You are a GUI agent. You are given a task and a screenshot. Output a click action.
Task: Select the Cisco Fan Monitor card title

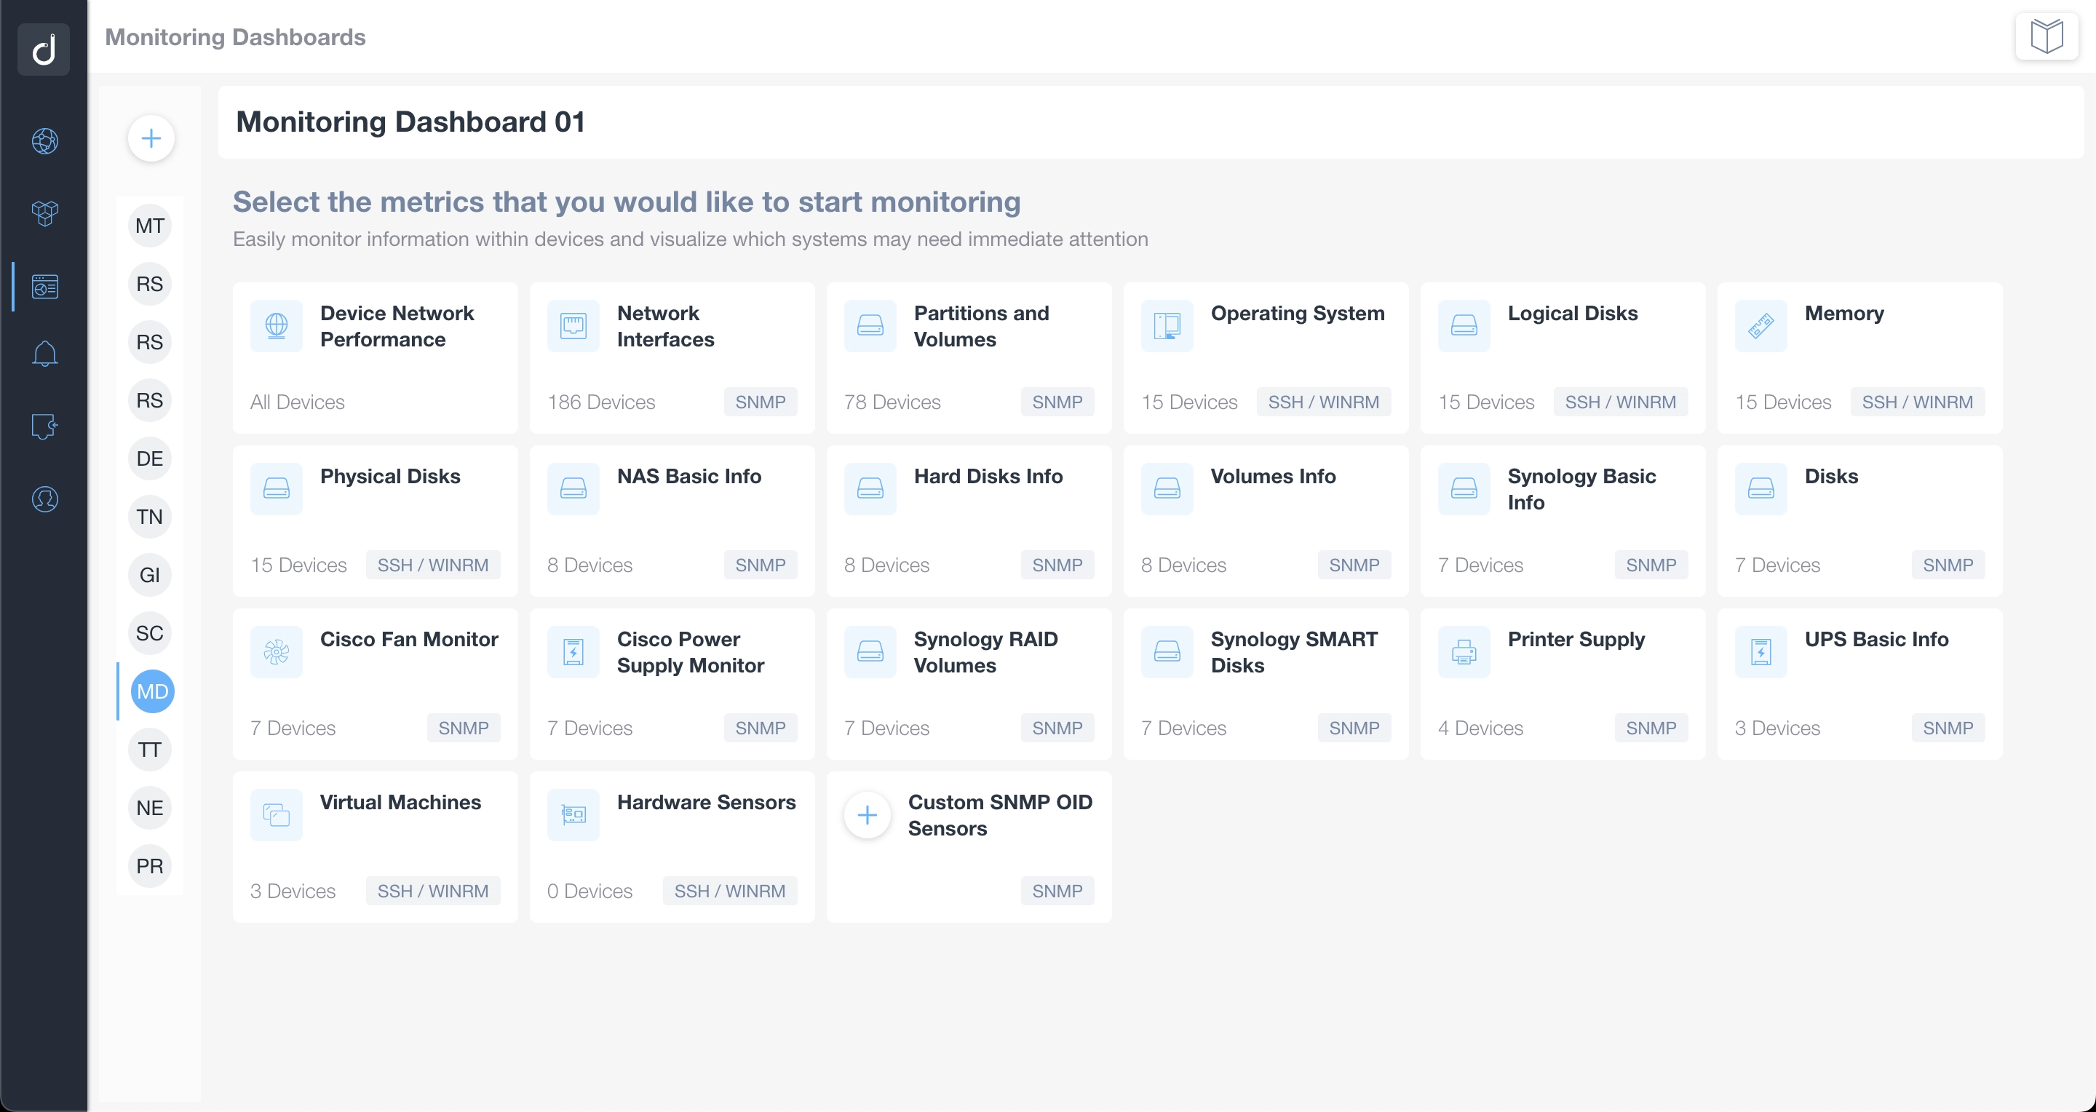click(408, 640)
